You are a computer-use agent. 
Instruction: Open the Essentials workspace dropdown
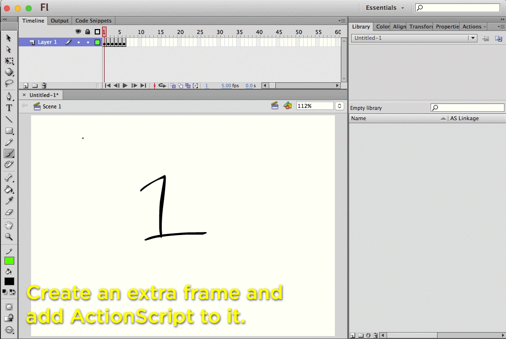(384, 7)
